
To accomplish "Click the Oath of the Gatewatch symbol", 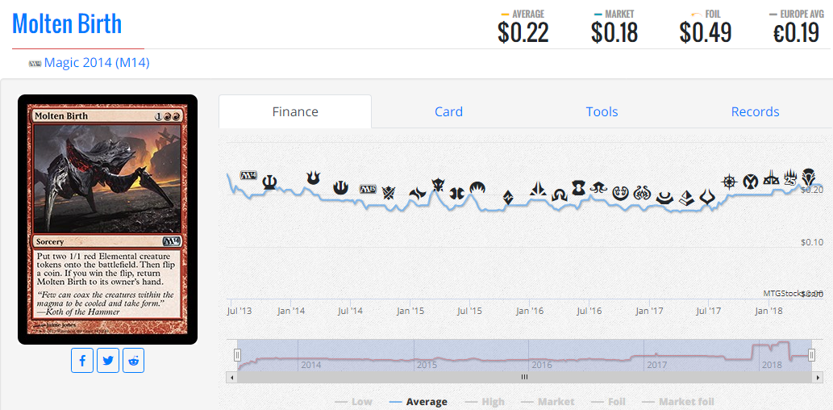I will tap(538, 189).
